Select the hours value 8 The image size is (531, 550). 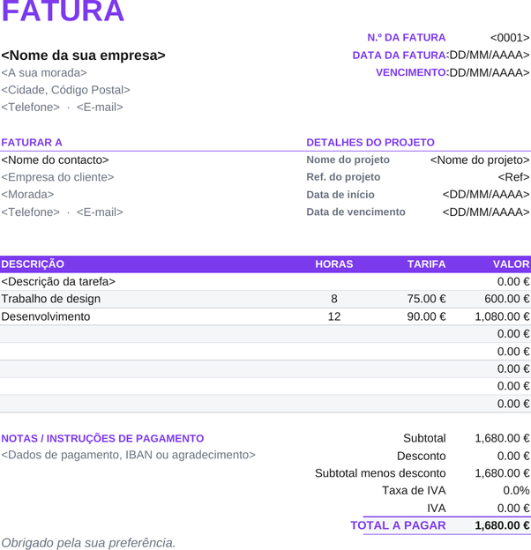tap(334, 299)
